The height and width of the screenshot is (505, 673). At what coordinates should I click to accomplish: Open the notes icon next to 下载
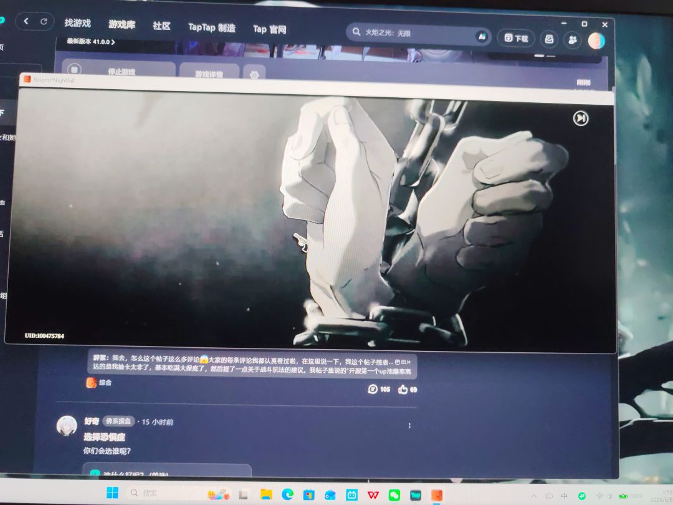pos(549,39)
